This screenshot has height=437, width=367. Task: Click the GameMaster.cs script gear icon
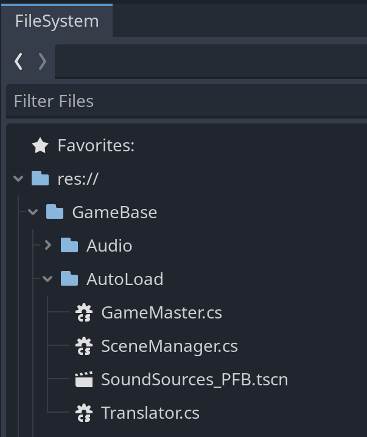coord(83,313)
